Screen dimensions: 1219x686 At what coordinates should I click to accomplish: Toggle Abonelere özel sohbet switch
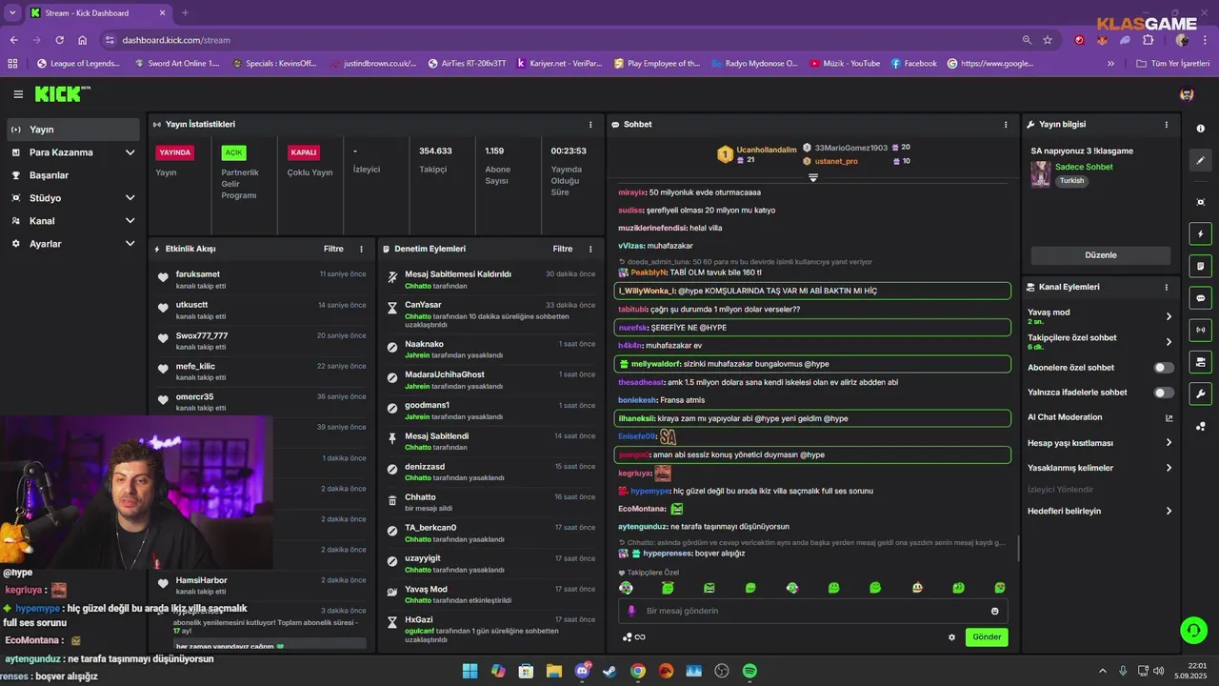(1164, 368)
